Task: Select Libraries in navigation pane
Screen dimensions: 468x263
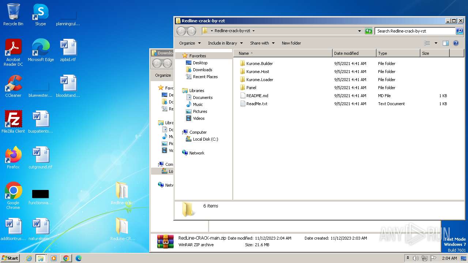Action: pyautogui.click(x=196, y=91)
